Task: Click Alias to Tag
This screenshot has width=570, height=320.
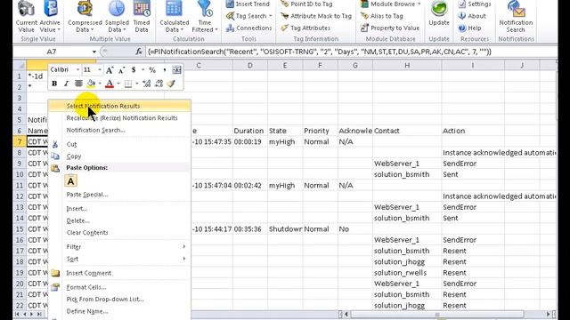Action: tap(381, 16)
